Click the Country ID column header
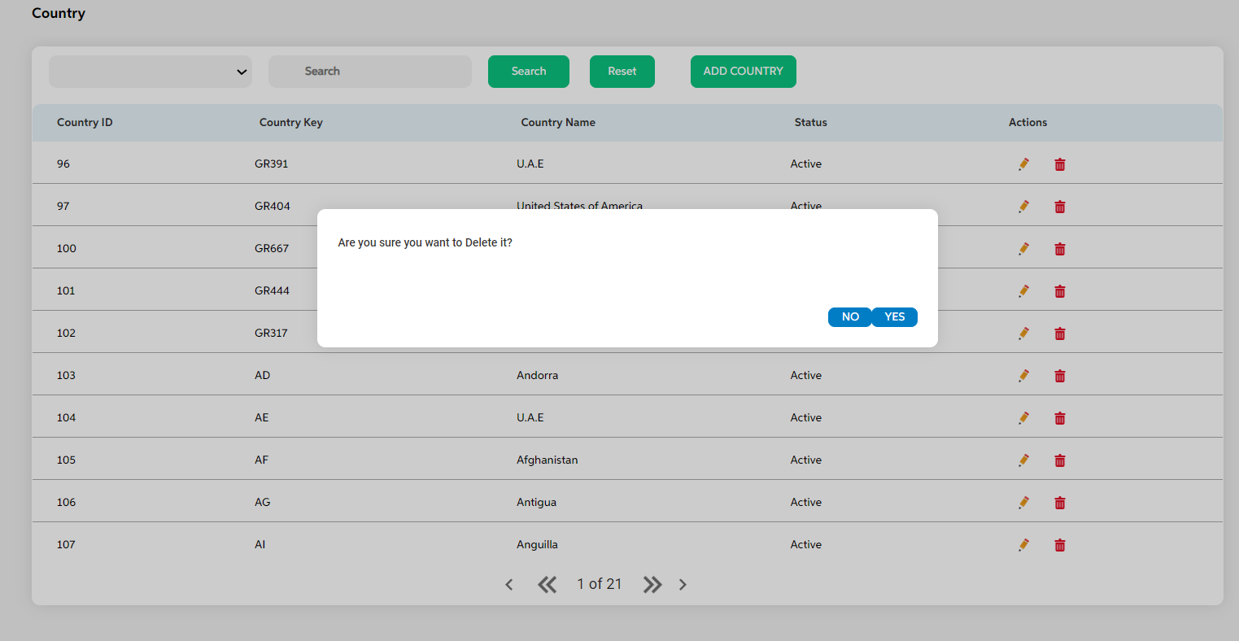 click(85, 122)
